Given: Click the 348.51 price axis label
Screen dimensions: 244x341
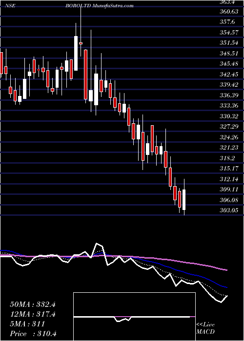Looking at the screenshot, I should [229, 53].
